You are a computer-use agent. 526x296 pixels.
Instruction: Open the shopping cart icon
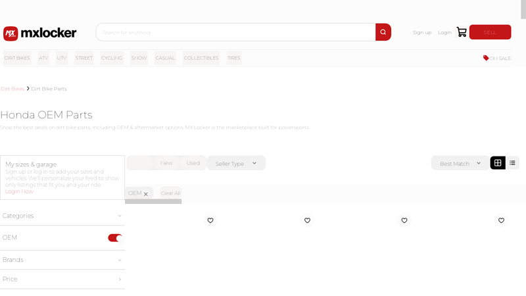pos(462,32)
